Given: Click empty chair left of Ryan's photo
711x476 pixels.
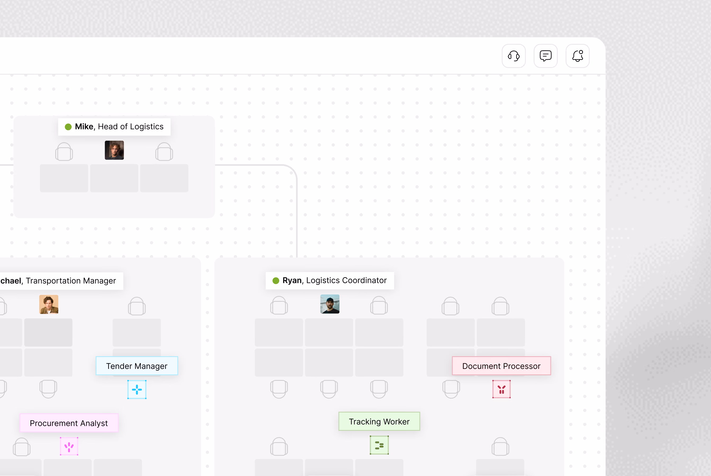Looking at the screenshot, I should coord(279,305).
